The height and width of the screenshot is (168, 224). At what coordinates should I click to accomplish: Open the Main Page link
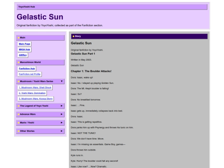coord(24,44)
